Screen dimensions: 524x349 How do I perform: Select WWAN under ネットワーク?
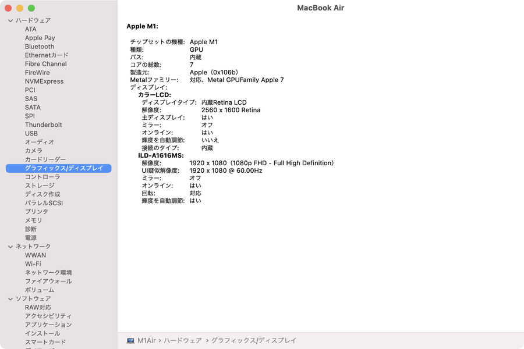36,255
